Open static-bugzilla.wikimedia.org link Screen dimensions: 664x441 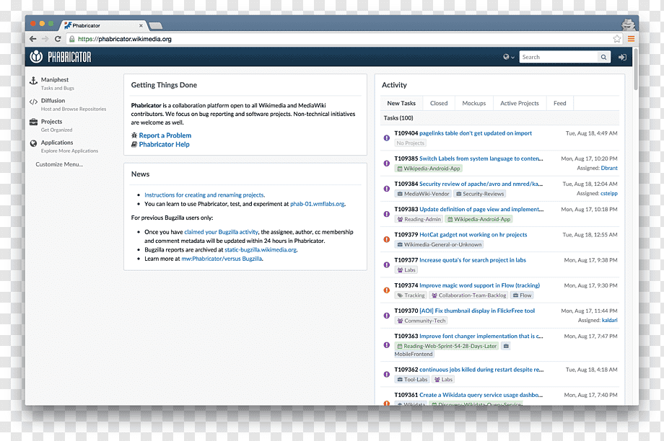click(x=261, y=250)
